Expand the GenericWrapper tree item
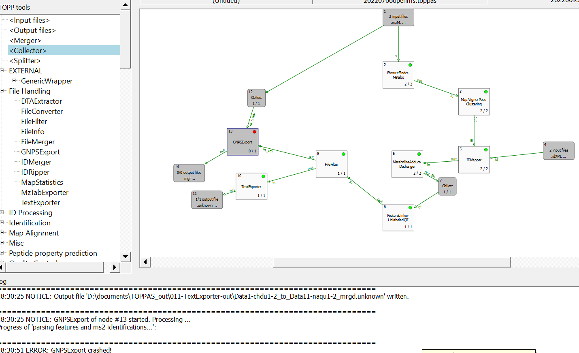The image size is (579, 353). [x=14, y=81]
